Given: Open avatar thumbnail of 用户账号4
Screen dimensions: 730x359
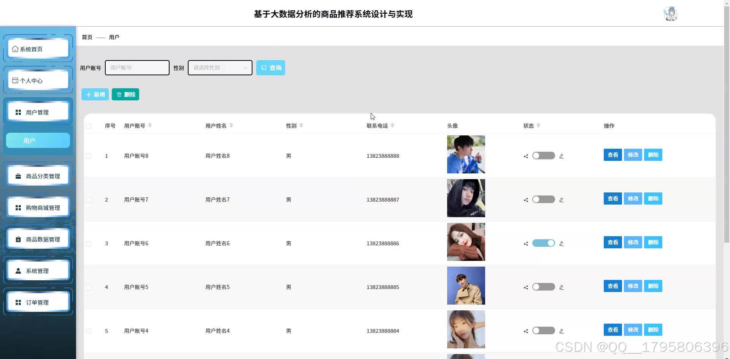Looking at the screenshot, I should pos(466,329).
